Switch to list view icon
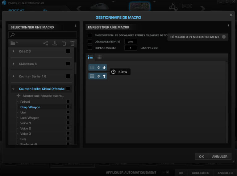Image resolution: width=237 pixels, height=176 pixels. coord(90,57)
